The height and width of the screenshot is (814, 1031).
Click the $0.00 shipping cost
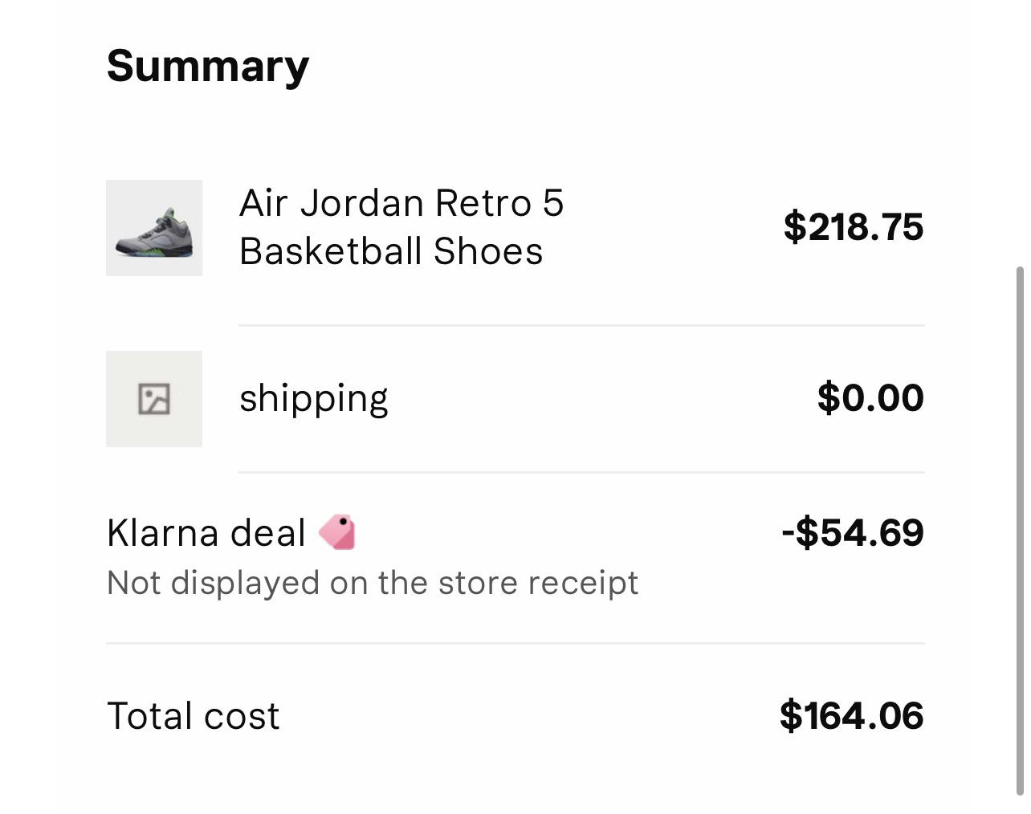pos(870,398)
